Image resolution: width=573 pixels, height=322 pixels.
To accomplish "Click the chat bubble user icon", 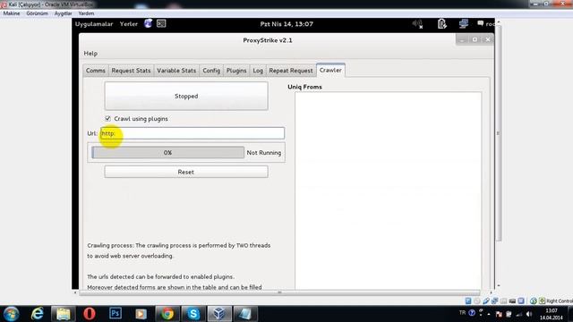I will point(481,24).
